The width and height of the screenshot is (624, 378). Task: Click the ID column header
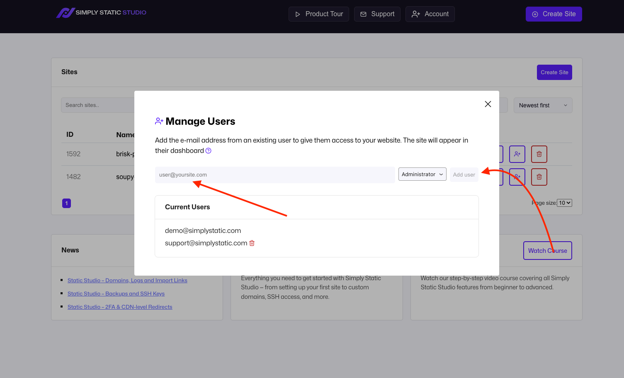coord(70,135)
